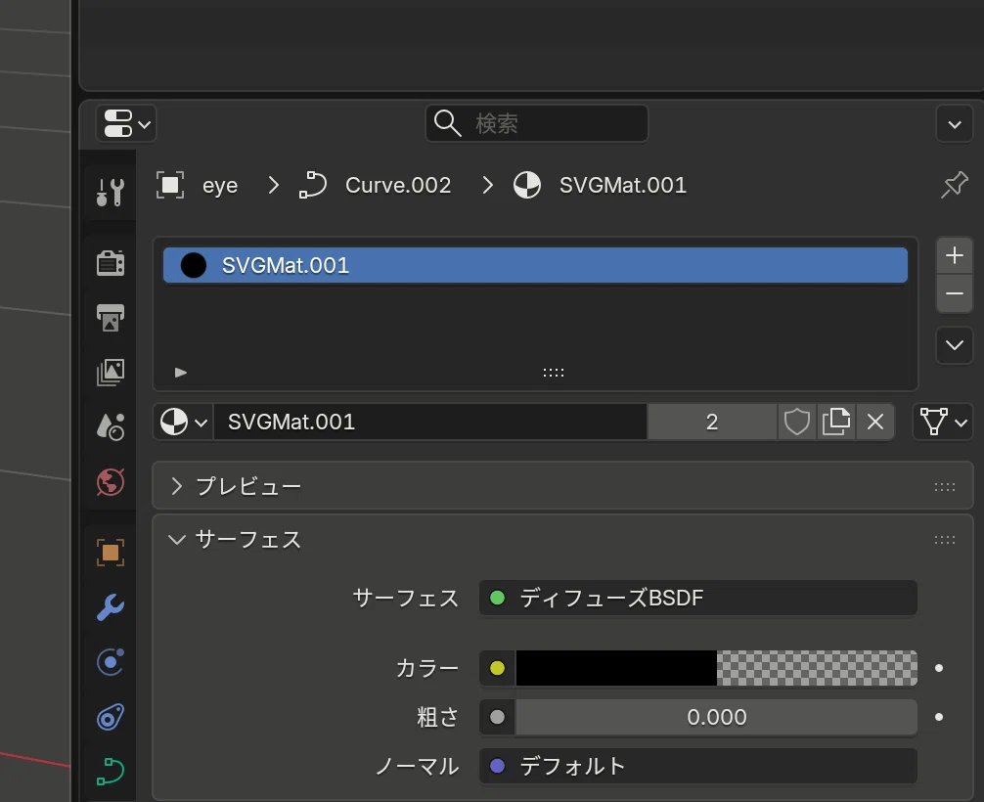The width and height of the screenshot is (984, 802).
Task: Click the eye breadcrumb text
Action: click(220, 186)
